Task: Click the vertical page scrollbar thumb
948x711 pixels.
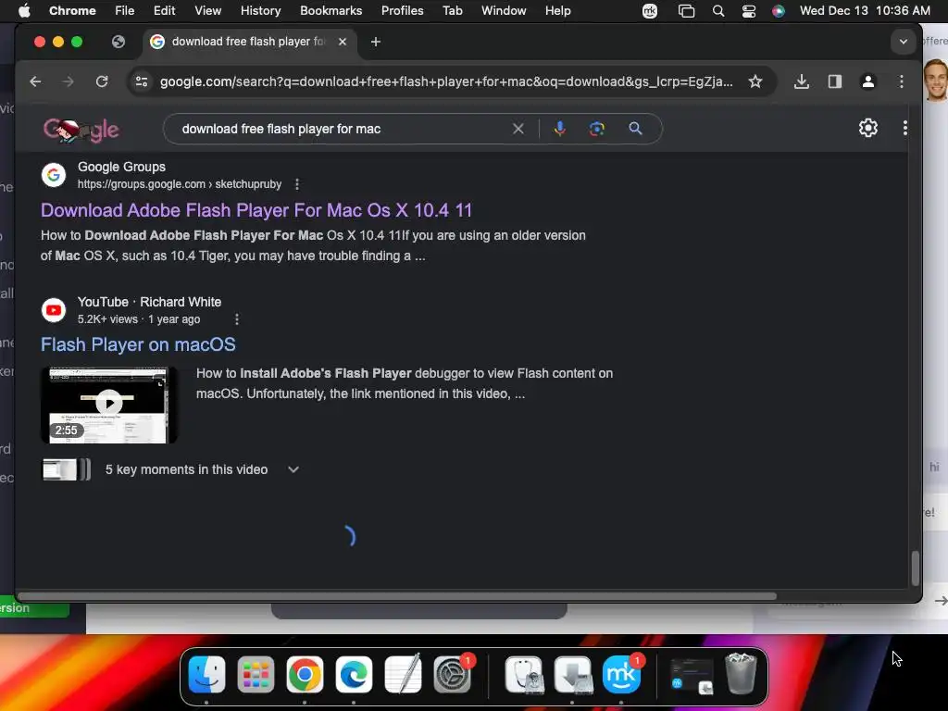Action: [916, 568]
